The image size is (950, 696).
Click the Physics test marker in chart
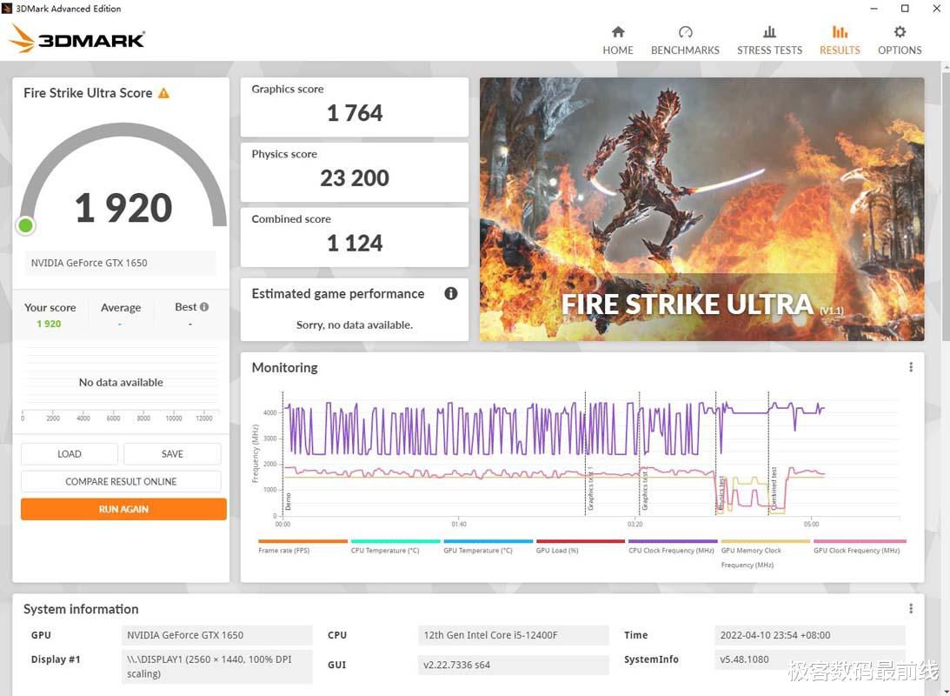[721, 493]
